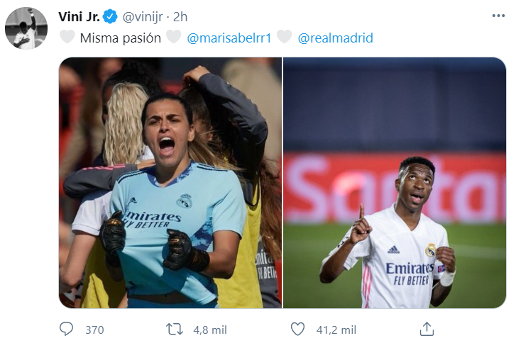Open the right white-jersey player photo
Image resolution: width=516 pixels, height=343 pixels.
[x=395, y=183]
